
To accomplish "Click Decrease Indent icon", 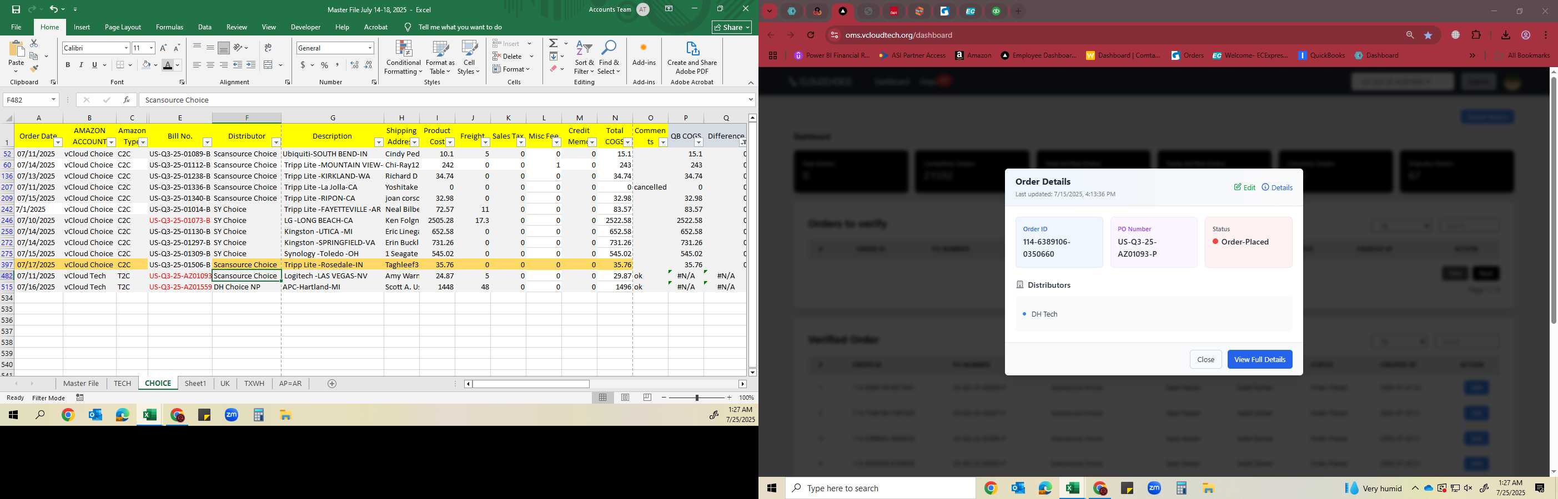I will pyautogui.click(x=238, y=65).
